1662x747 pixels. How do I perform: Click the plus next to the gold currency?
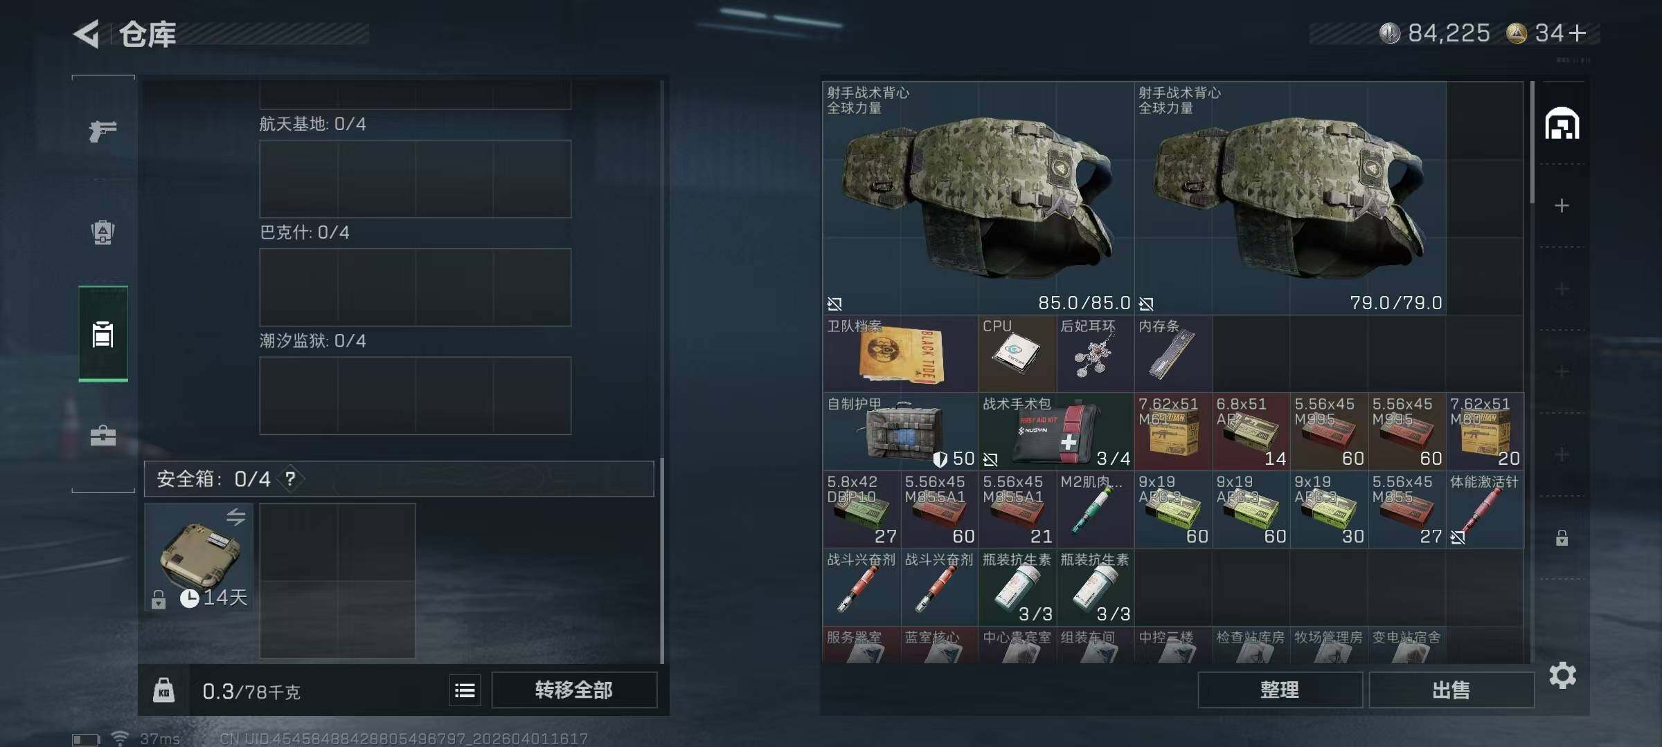tap(1578, 33)
